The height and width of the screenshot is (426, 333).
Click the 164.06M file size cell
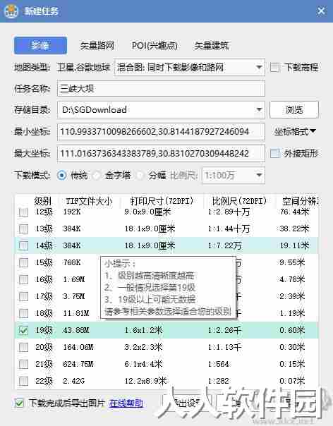click(78, 347)
